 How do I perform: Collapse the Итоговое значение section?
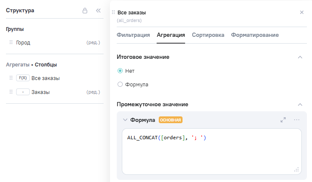click(300, 57)
